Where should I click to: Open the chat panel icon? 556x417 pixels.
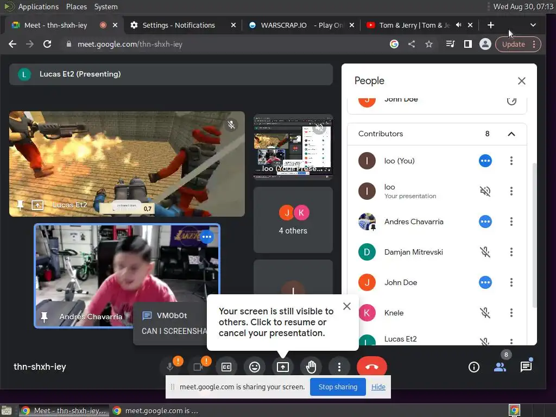526,367
